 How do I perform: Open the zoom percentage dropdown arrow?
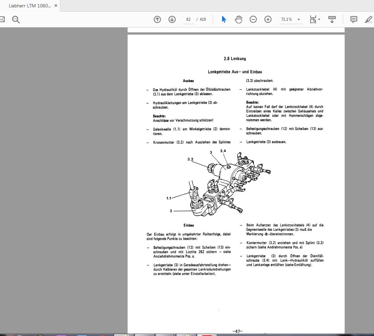click(x=299, y=19)
